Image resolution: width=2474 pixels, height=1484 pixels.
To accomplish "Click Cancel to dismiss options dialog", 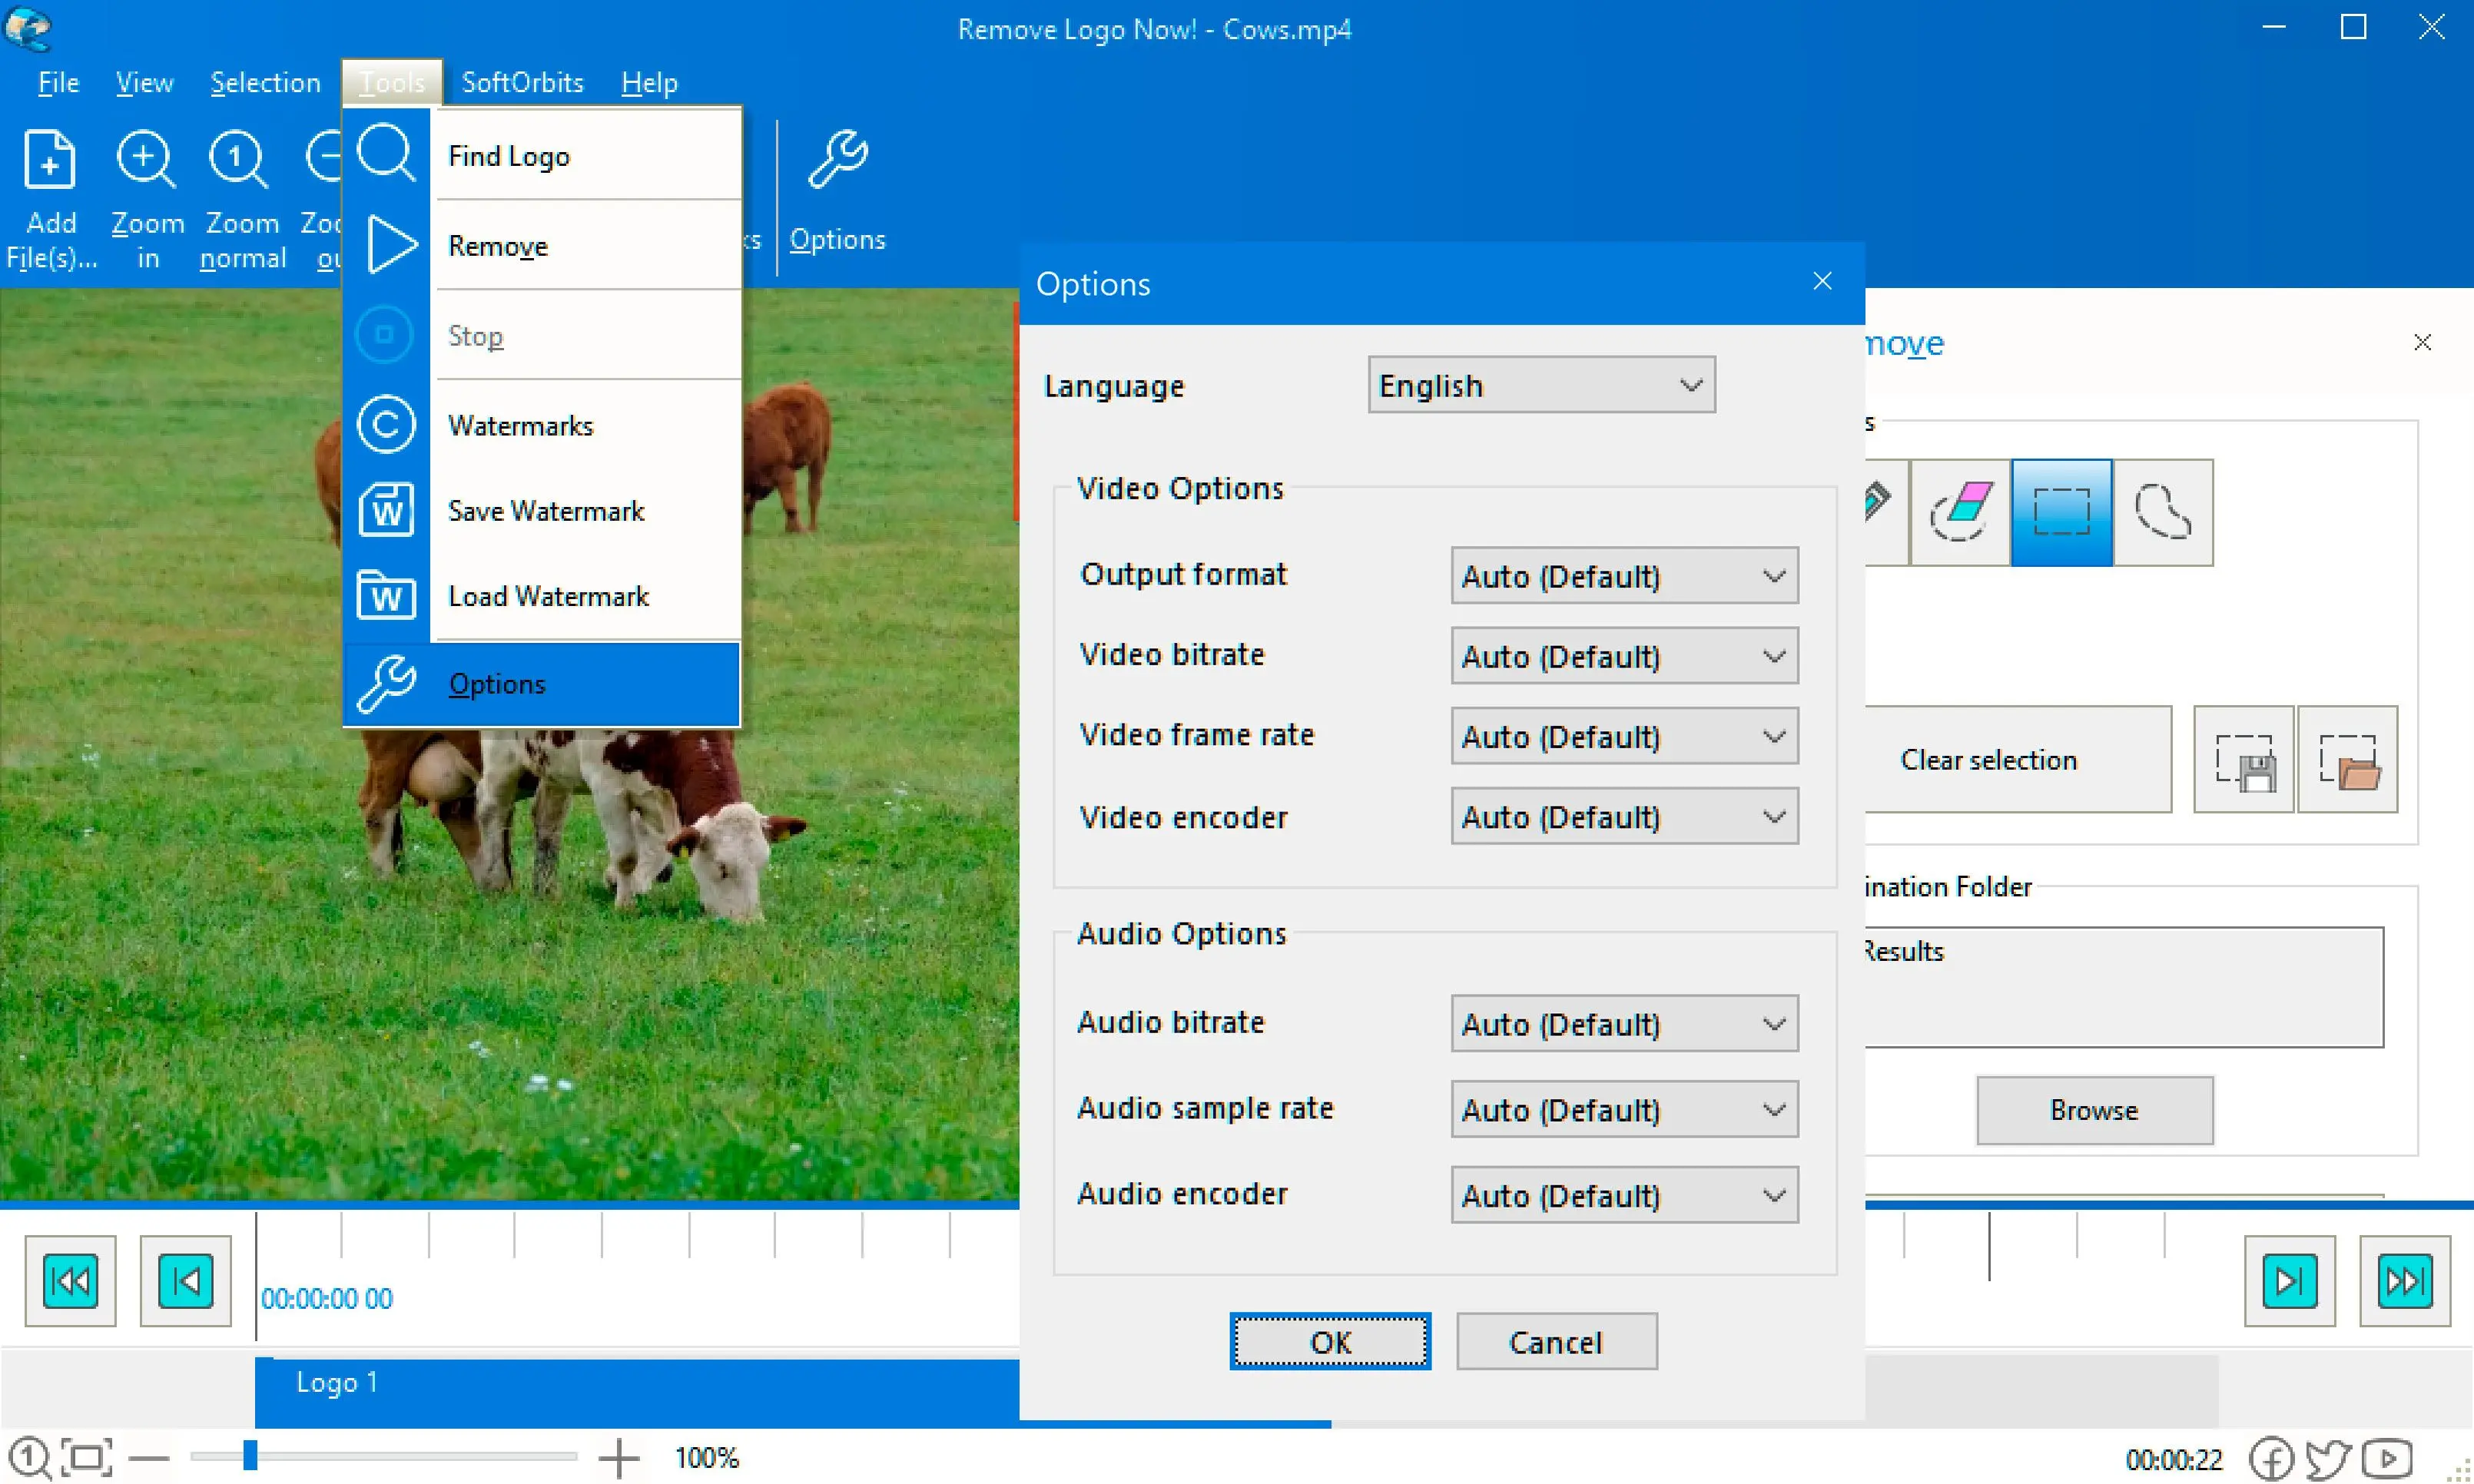I will click(x=1551, y=1343).
